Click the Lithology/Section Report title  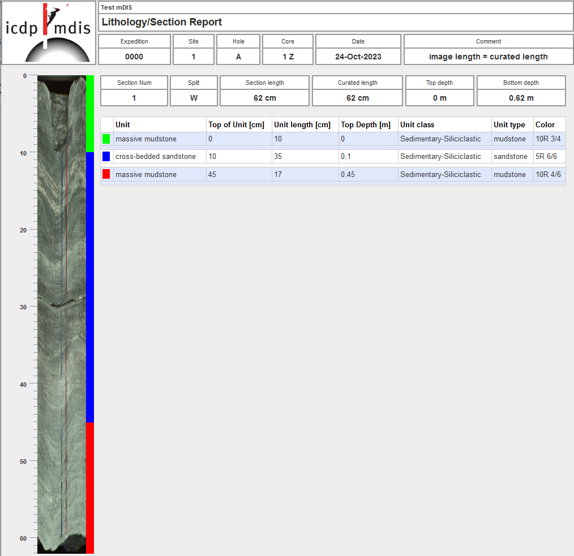pyautogui.click(x=160, y=22)
